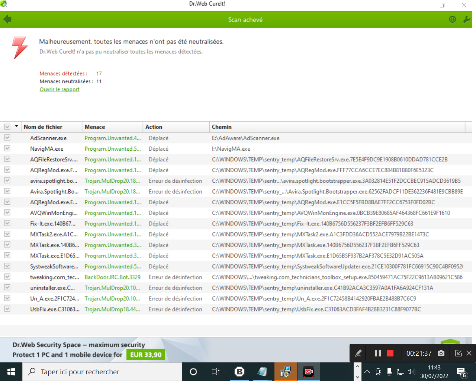Select MXTask.exe.E1D65... file name
This screenshot has height=381, width=476.
point(55,256)
